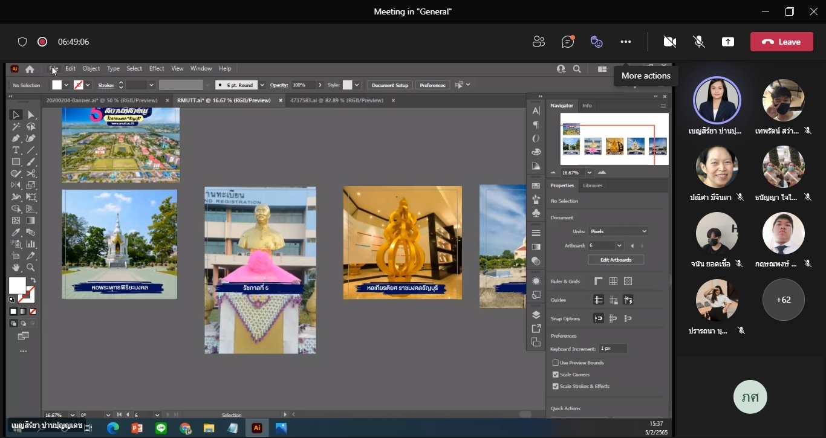This screenshot has height=438, width=826.
Task: Switch to 4737583.ai document tab
Action: pos(337,100)
